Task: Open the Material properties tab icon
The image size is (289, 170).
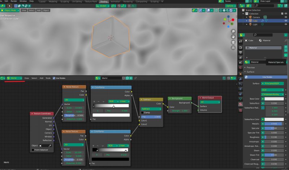Action: [x=240, y=104]
